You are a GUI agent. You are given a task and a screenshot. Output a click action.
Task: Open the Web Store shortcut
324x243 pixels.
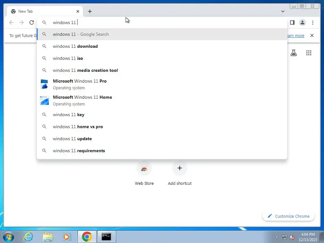[144, 174]
